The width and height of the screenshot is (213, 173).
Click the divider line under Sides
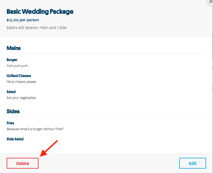pyautogui.click(x=106, y=117)
